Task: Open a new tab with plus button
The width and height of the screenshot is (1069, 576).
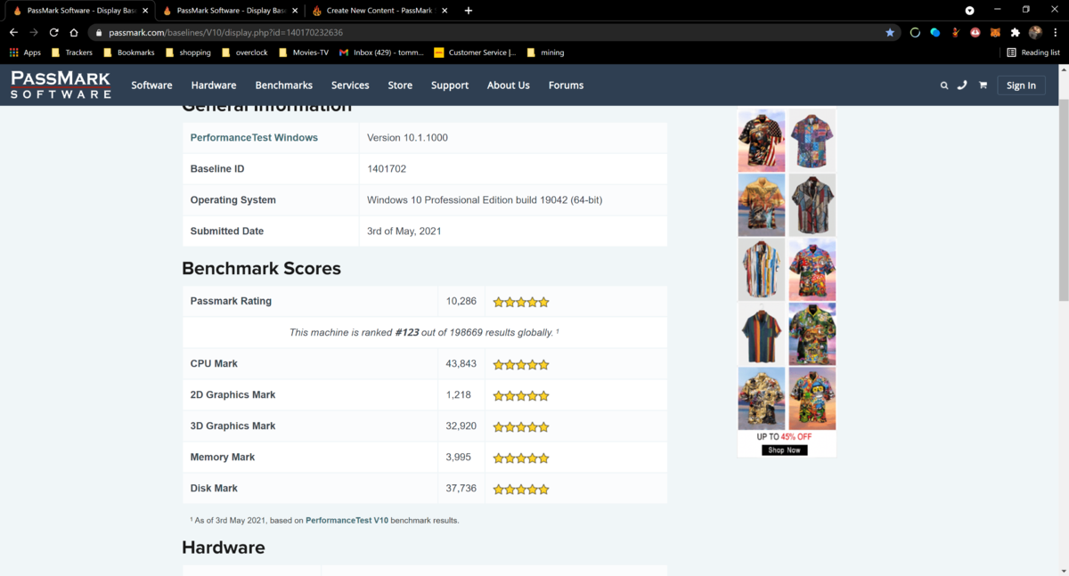Action: (469, 11)
